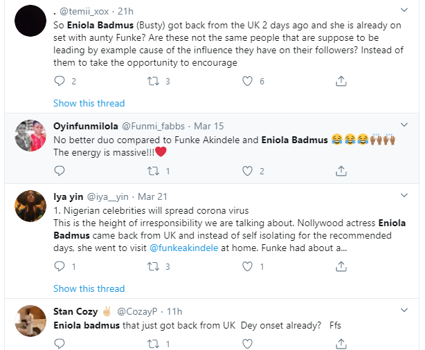Reply to Oyinfunmilola's tweet
425x350 pixels.
(60, 171)
